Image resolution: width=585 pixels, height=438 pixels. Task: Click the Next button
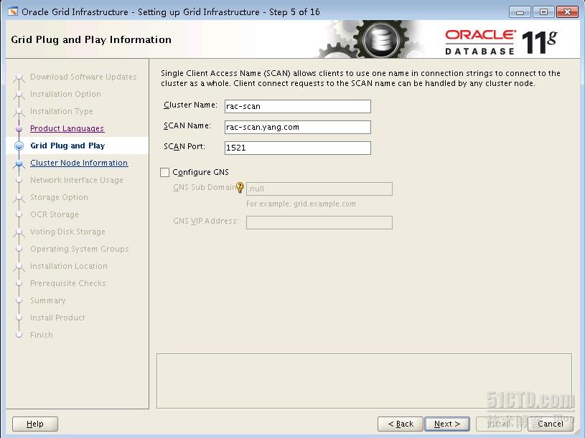pyautogui.click(x=447, y=424)
